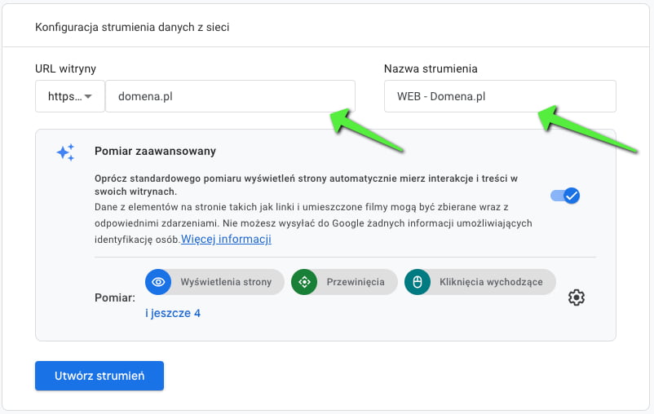This screenshot has height=414, width=654.
Task: Click the URL witryny field with domena.pl
Action: 230,96
